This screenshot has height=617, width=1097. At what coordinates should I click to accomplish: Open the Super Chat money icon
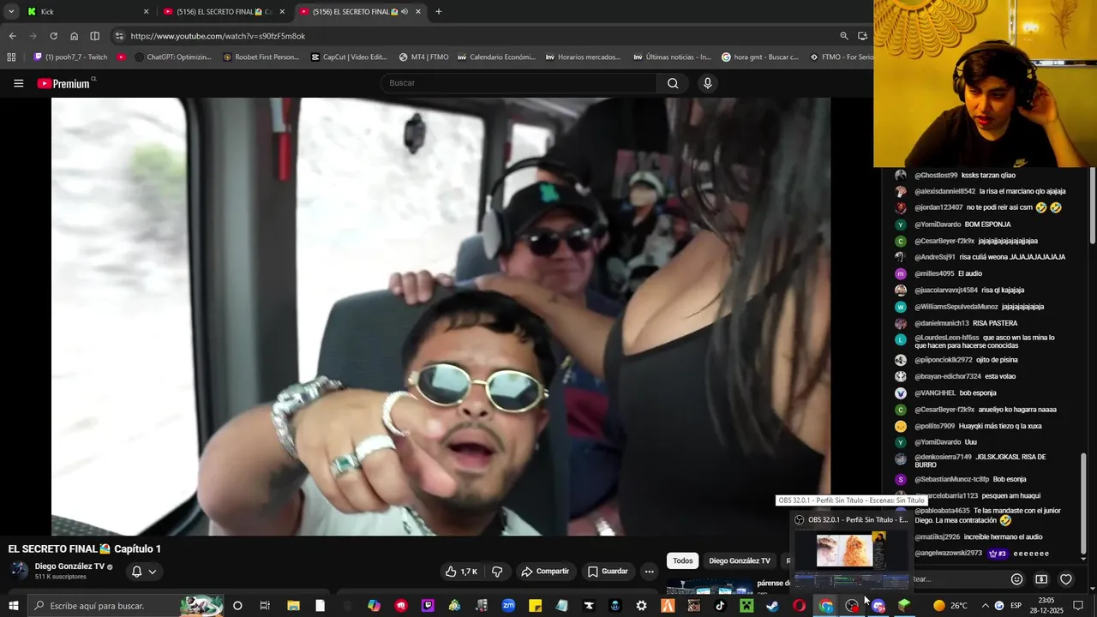point(1041,579)
